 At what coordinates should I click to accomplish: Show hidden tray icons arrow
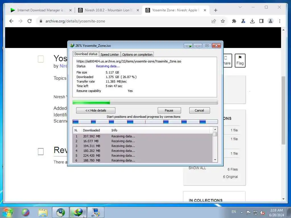coord(242,213)
